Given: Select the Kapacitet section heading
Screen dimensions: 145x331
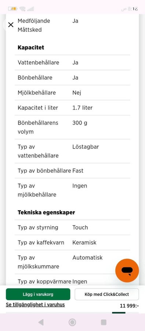Looking at the screenshot, I should pos(31,47).
